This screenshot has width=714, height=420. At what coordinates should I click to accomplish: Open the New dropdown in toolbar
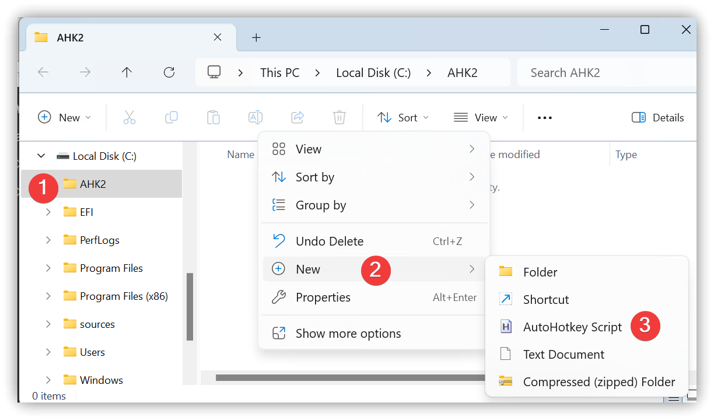point(65,117)
